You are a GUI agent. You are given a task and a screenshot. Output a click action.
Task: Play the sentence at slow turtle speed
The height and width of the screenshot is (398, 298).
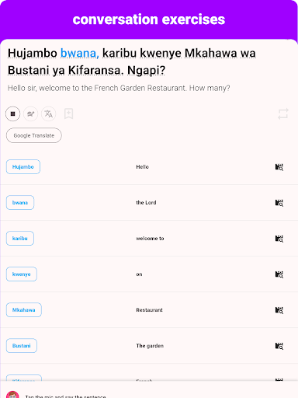[x=30, y=113]
